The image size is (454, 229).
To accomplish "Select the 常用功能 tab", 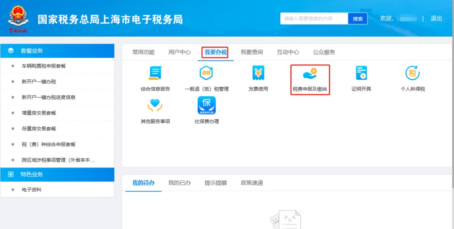I will coord(143,53).
